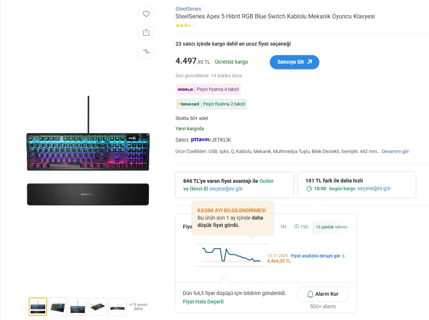Open the SteelSeries brand link
The width and height of the screenshot is (429, 320).
[188, 9]
